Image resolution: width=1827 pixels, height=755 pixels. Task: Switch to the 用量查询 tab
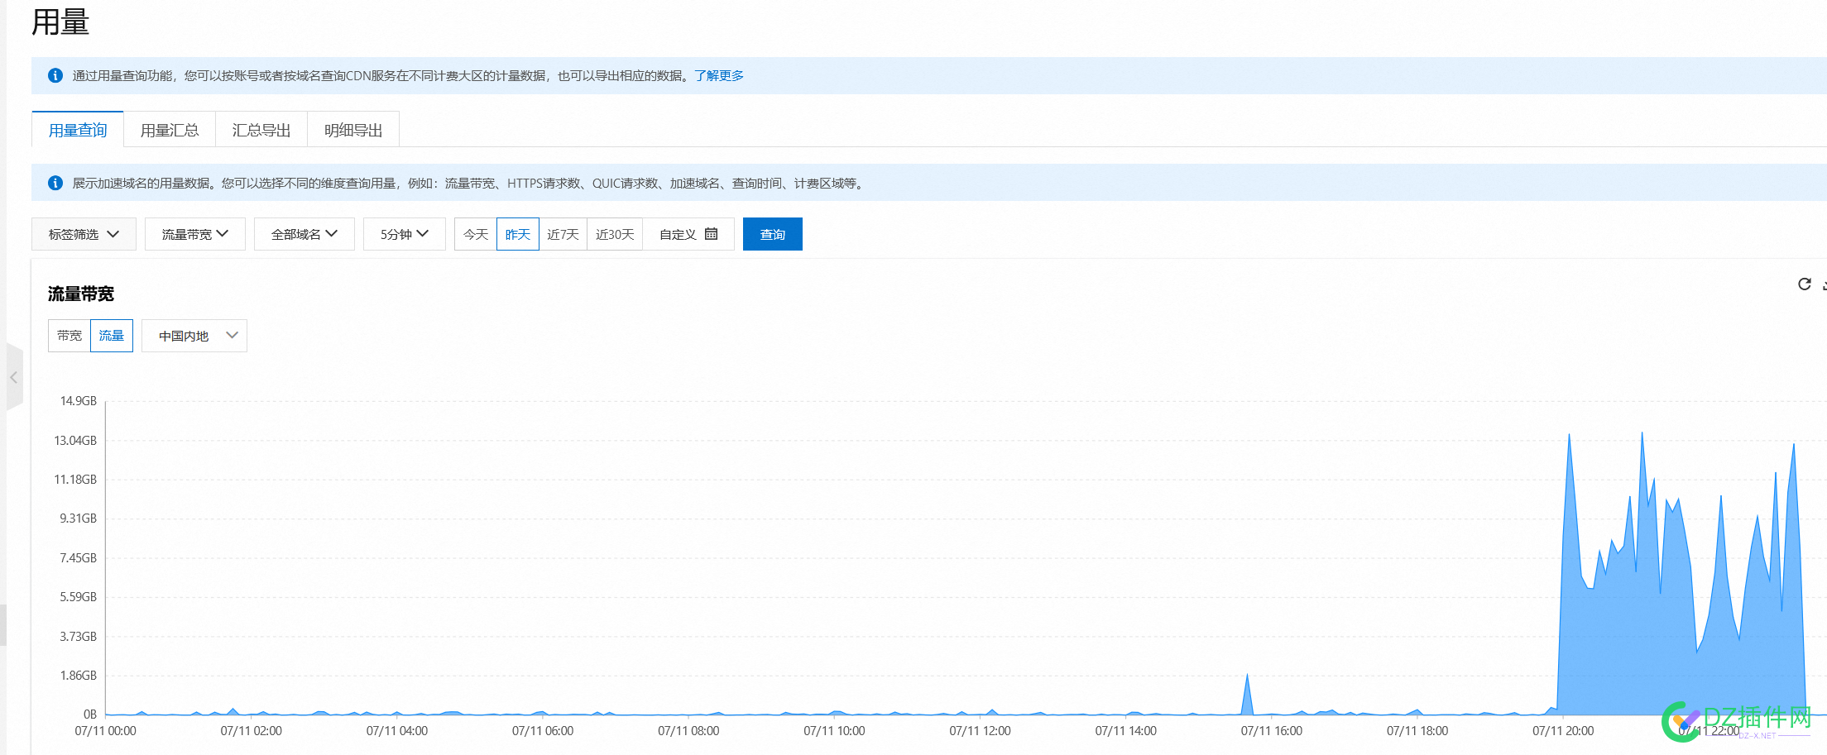pyautogui.click(x=78, y=130)
